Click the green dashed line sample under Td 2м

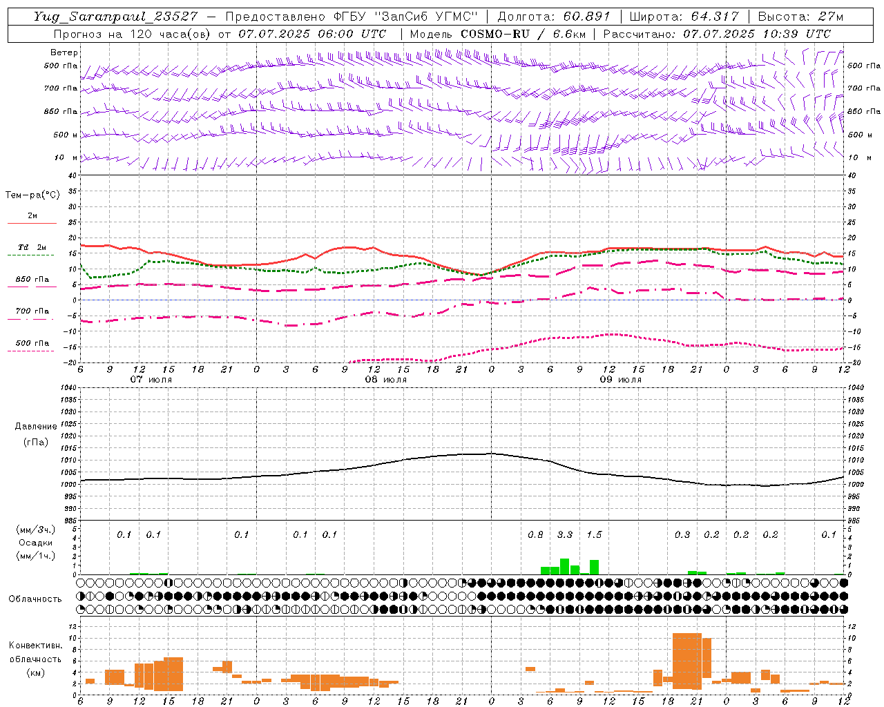click(31, 255)
